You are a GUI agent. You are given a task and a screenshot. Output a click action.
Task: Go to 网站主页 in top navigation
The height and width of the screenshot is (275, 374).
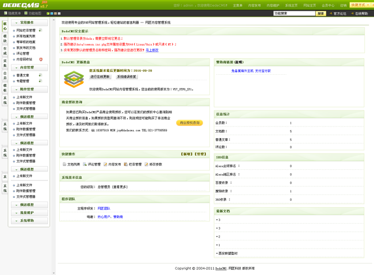(x=310, y=5)
